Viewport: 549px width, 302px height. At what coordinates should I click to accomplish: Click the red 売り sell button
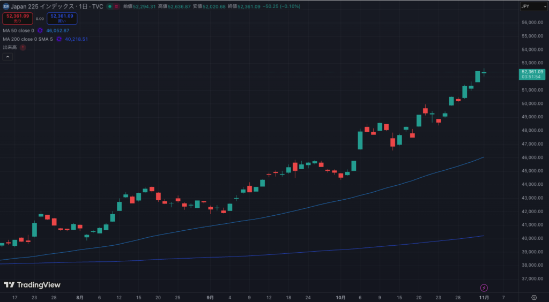point(17,18)
